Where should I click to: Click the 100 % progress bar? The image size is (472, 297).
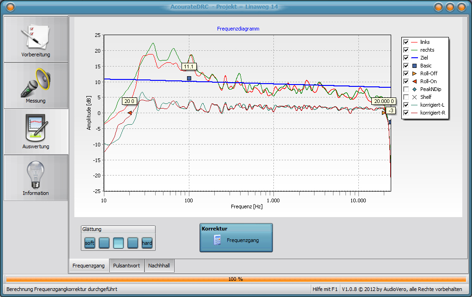click(x=236, y=279)
